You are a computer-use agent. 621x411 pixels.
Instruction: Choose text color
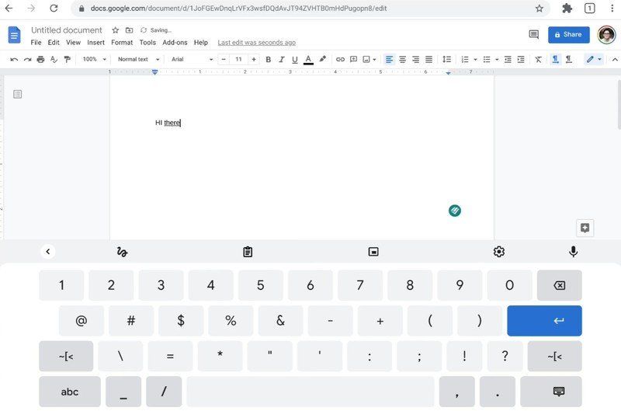[x=308, y=60]
